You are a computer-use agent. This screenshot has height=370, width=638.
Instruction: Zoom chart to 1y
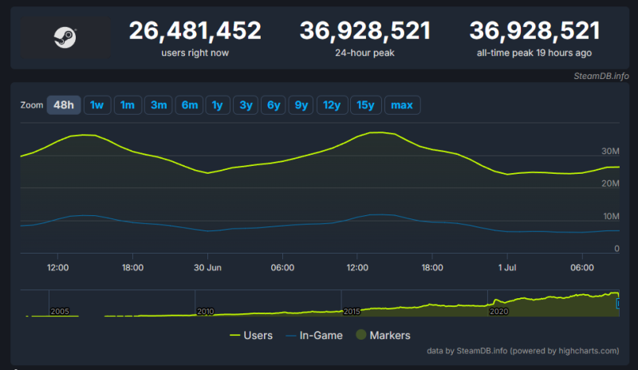point(217,105)
